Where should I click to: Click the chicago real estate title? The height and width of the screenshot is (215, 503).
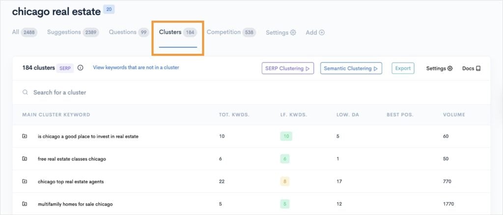tap(56, 12)
